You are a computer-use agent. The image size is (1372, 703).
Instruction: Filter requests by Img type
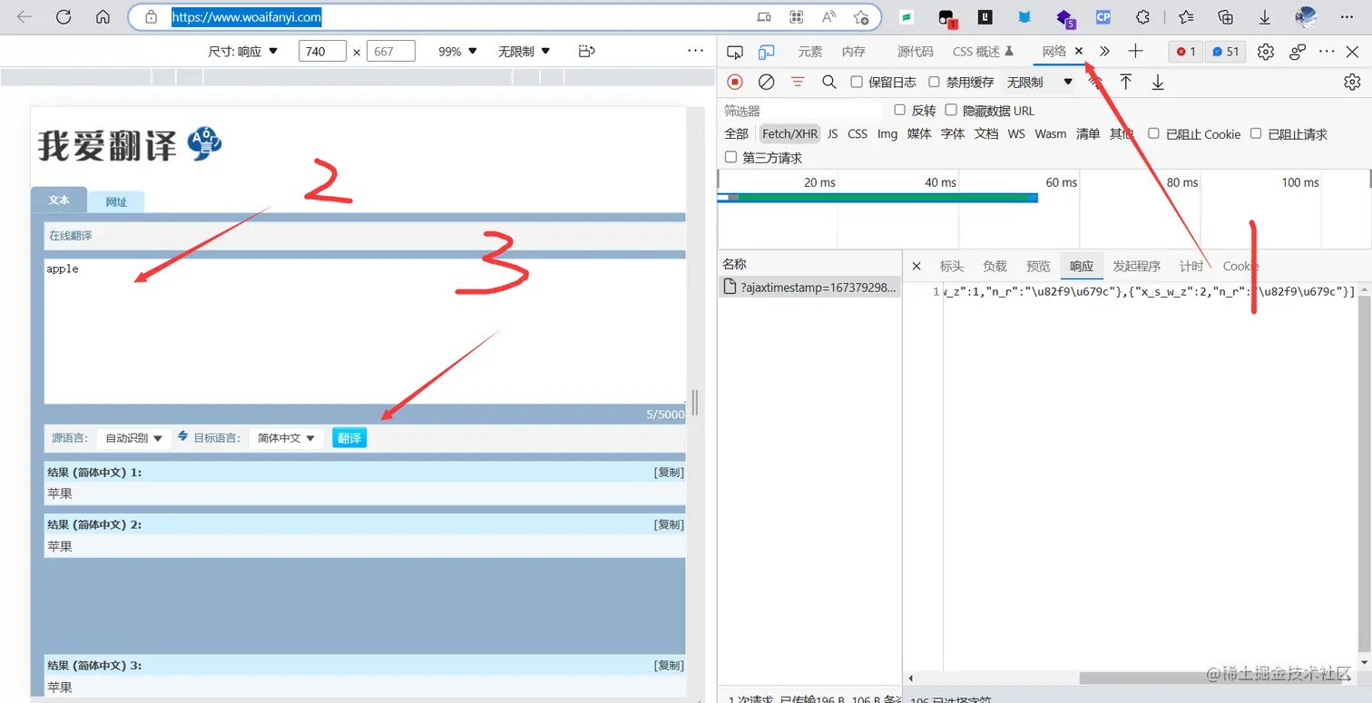coord(887,133)
